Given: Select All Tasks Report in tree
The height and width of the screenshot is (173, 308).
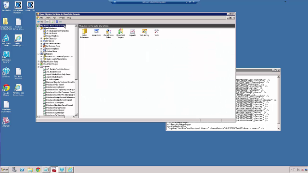Looking at the screenshot, I should (x=52, y=79).
